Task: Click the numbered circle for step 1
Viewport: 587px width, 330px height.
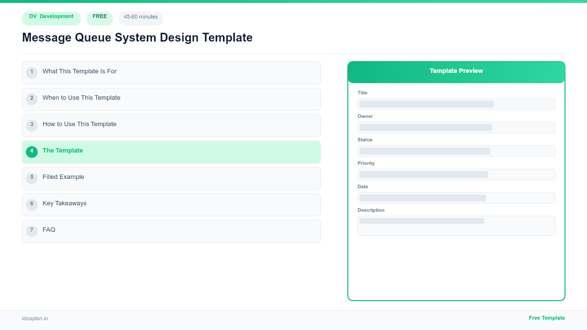Action: (32, 72)
